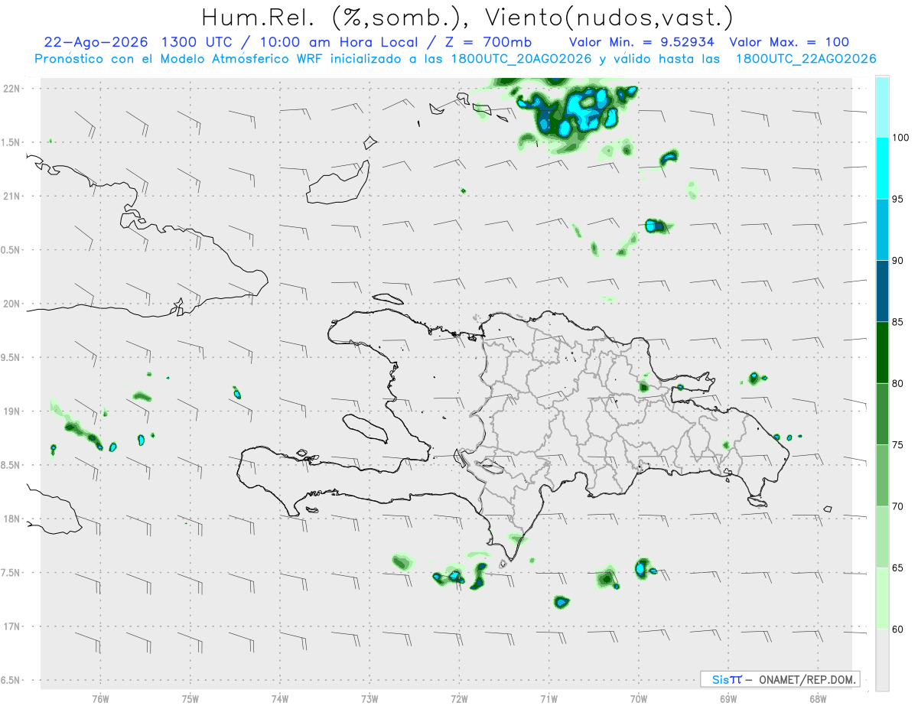This screenshot has height=709, width=918.
Task: Click the '100' color bar label
Action: (x=902, y=138)
